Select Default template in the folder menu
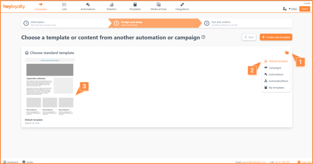313x164 pixels. click(278, 61)
